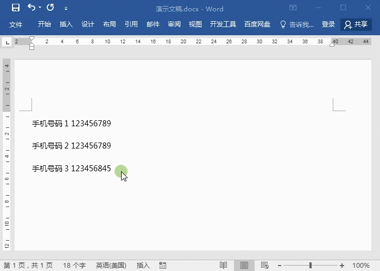Switch to the 插入 tab
The height and width of the screenshot is (271, 380).
66,24
